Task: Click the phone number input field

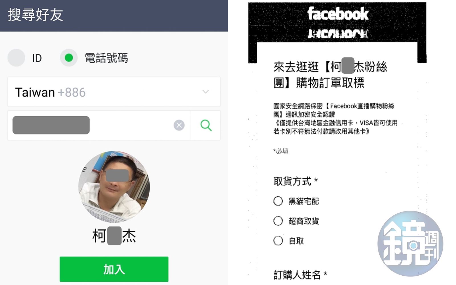Action: pyautogui.click(x=99, y=125)
